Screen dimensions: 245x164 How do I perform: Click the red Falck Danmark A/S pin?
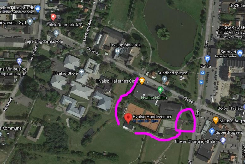click(x=53, y=17)
